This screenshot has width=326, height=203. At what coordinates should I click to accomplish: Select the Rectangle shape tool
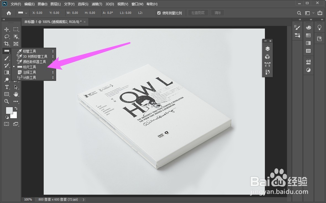point(7,94)
